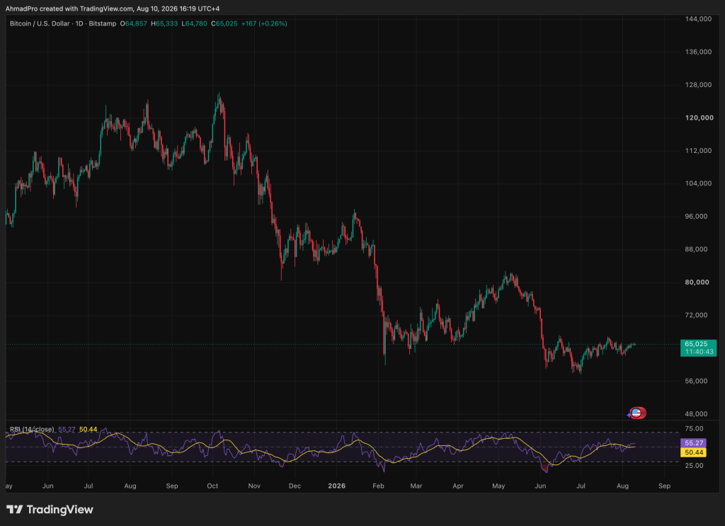Click the low value L64,780

(194, 23)
